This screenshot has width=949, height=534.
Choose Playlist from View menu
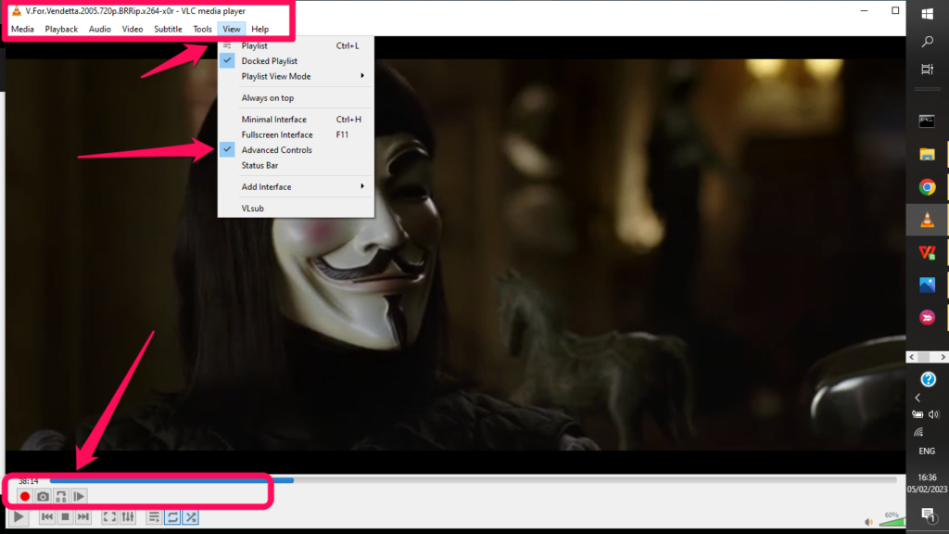(296, 45)
